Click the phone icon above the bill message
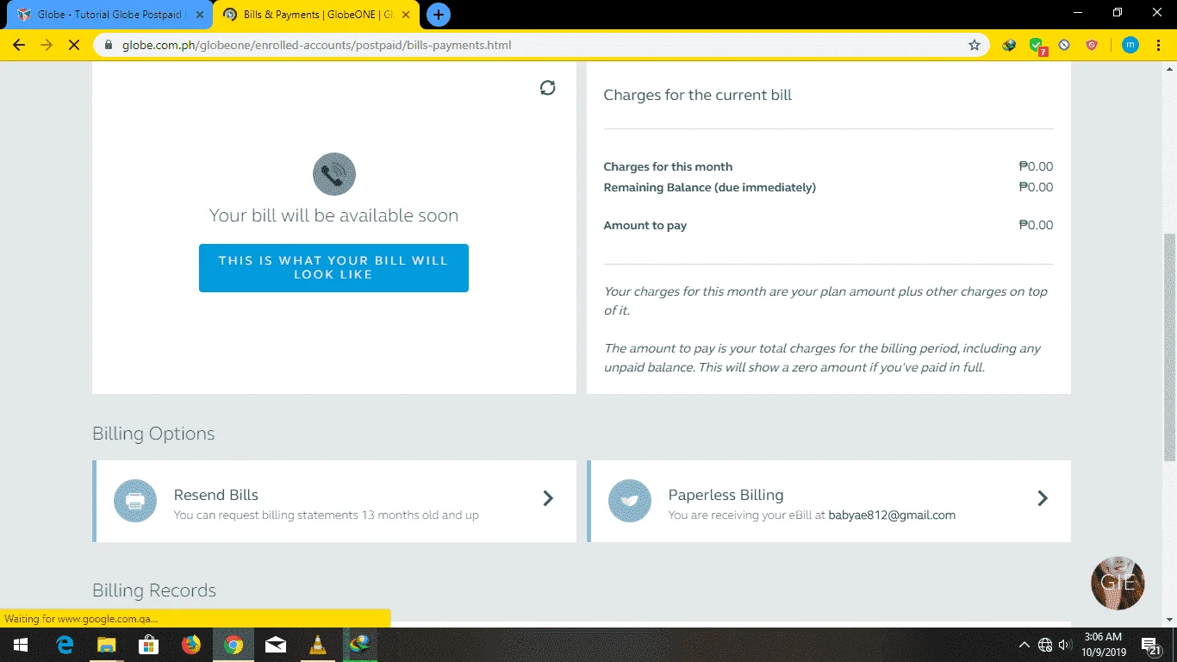The image size is (1177, 662). click(x=334, y=174)
